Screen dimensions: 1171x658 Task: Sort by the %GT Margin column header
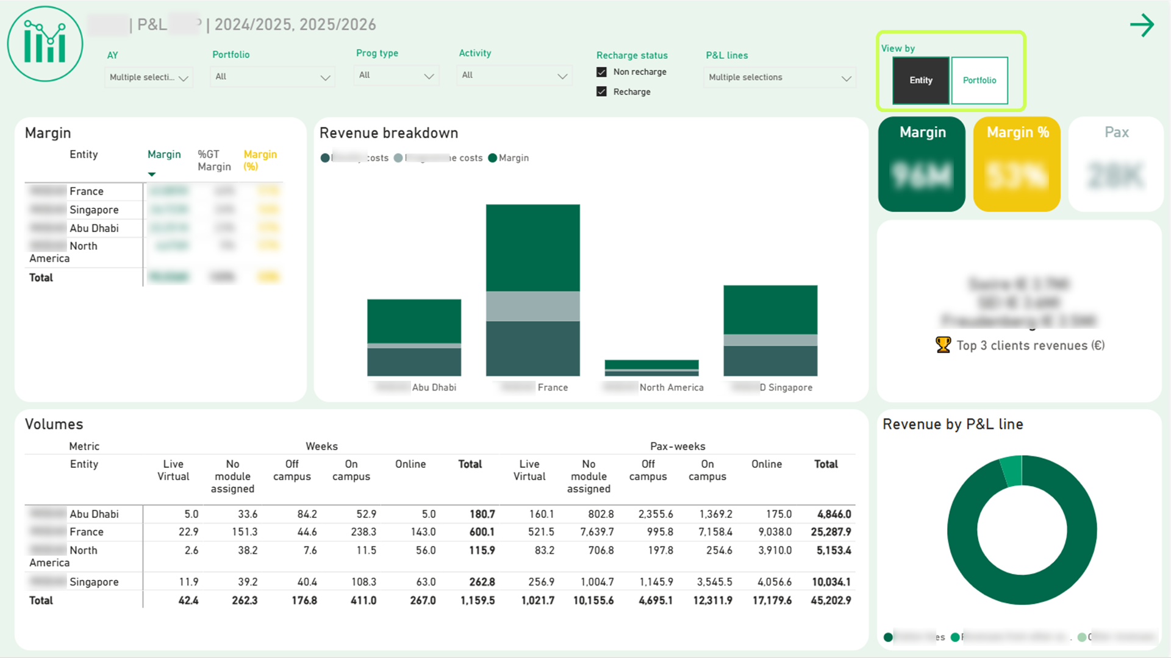pyautogui.click(x=214, y=160)
